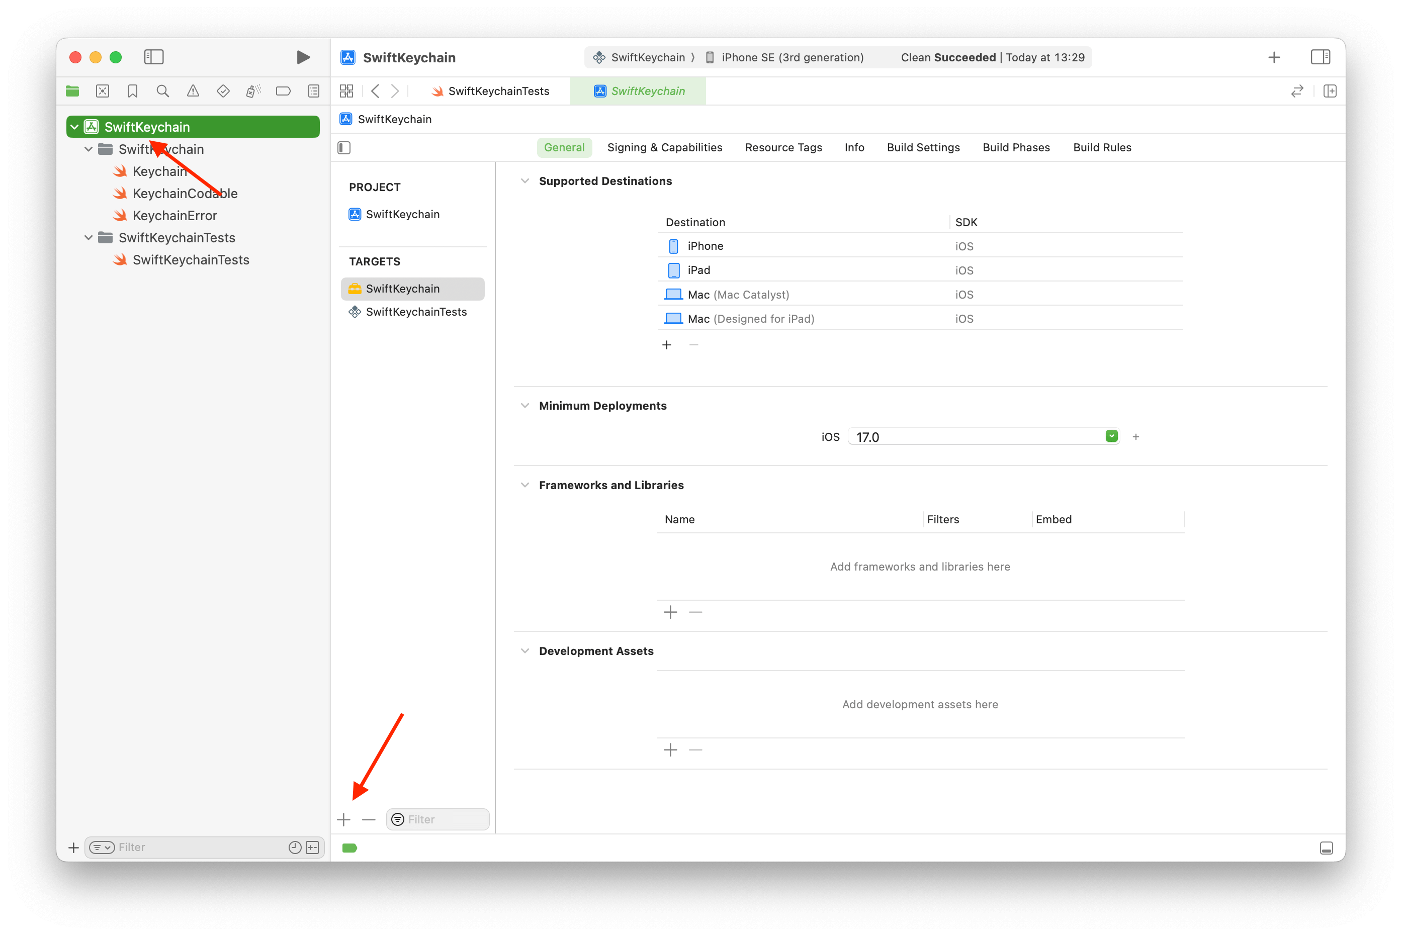
Task: Click the forward navigation arrow icon
Action: 396,91
